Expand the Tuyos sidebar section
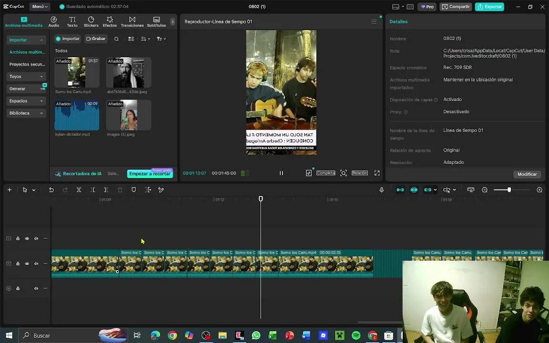The width and height of the screenshot is (549, 343). tap(26, 76)
